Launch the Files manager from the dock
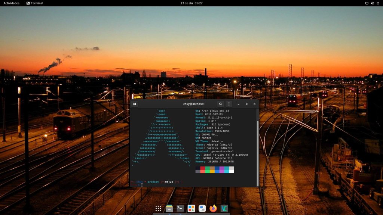The height and width of the screenshot is (215, 383). pos(169,208)
